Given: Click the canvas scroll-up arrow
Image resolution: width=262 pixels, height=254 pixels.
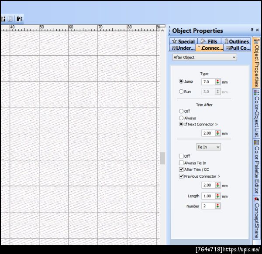Looking at the screenshot, I should coord(162,30).
